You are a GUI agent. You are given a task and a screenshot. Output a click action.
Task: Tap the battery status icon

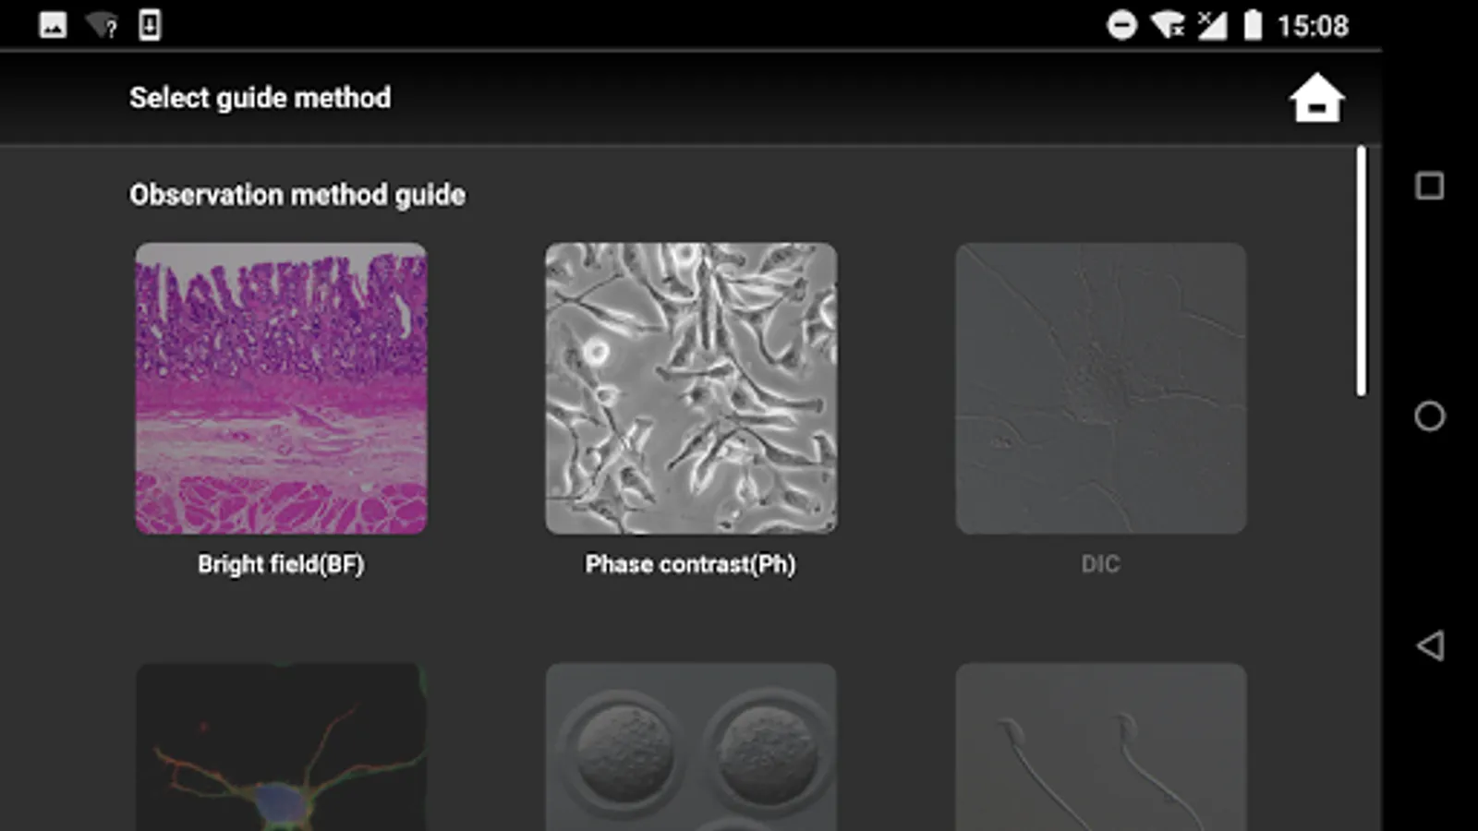pyautogui.click(x=1252, y=25)
